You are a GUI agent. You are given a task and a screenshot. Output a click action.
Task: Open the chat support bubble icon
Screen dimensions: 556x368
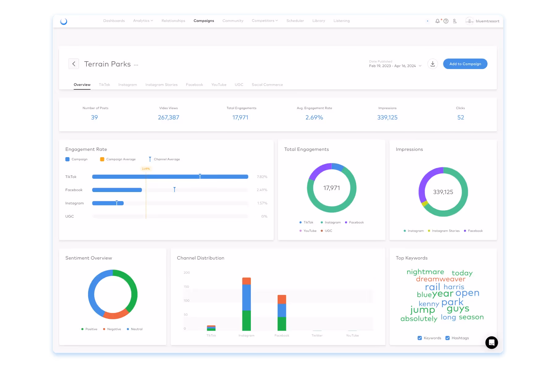491,343
